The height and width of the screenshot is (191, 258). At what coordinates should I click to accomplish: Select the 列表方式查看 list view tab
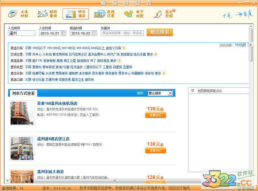click(23, 93)
